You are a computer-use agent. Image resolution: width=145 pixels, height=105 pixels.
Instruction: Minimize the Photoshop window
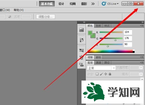tap(125, 4)
